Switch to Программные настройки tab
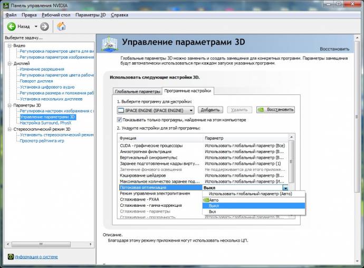Image resolution: width=364 pixels, height=268 pixels. [x=188, y=91]
